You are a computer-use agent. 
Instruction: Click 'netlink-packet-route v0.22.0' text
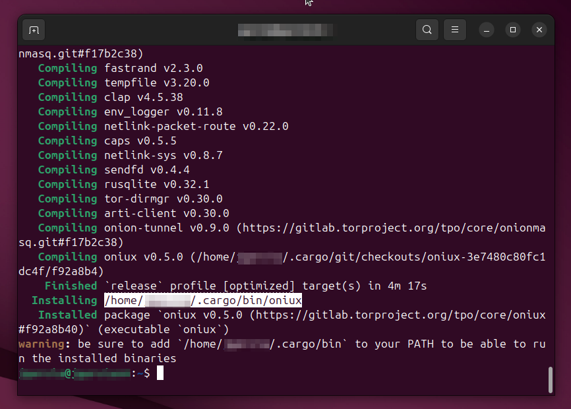click(196, 127)
